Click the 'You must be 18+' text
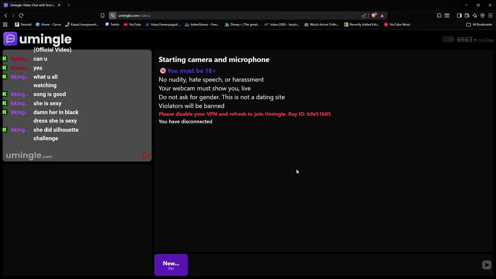This screenshot has height=279, width=496. tap(191, 71)
